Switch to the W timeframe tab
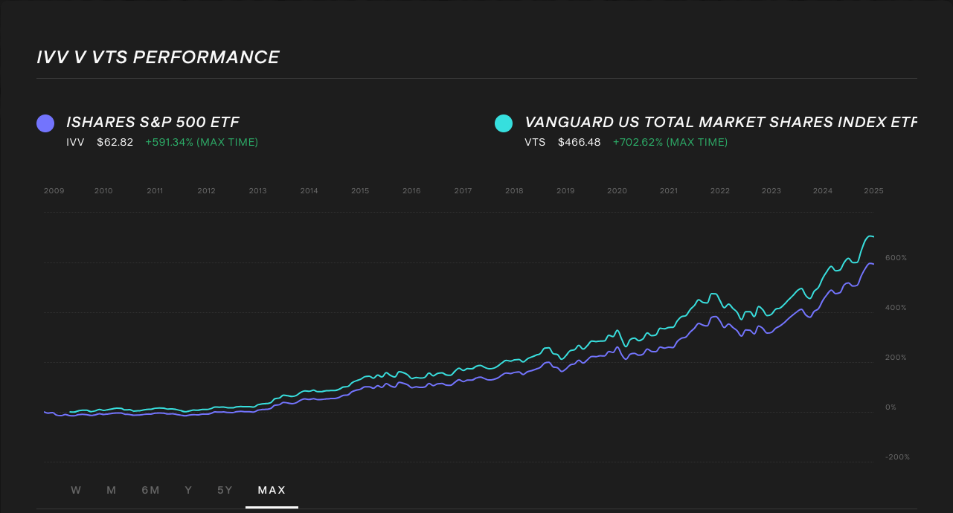Screen dimensions: 953x513 76,490
